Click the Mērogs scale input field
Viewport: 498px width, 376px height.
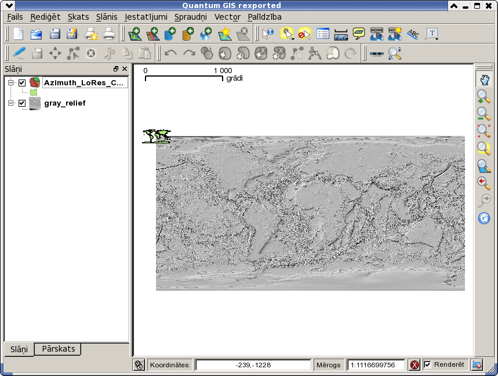pyautogui.click(x=376, y=365)
